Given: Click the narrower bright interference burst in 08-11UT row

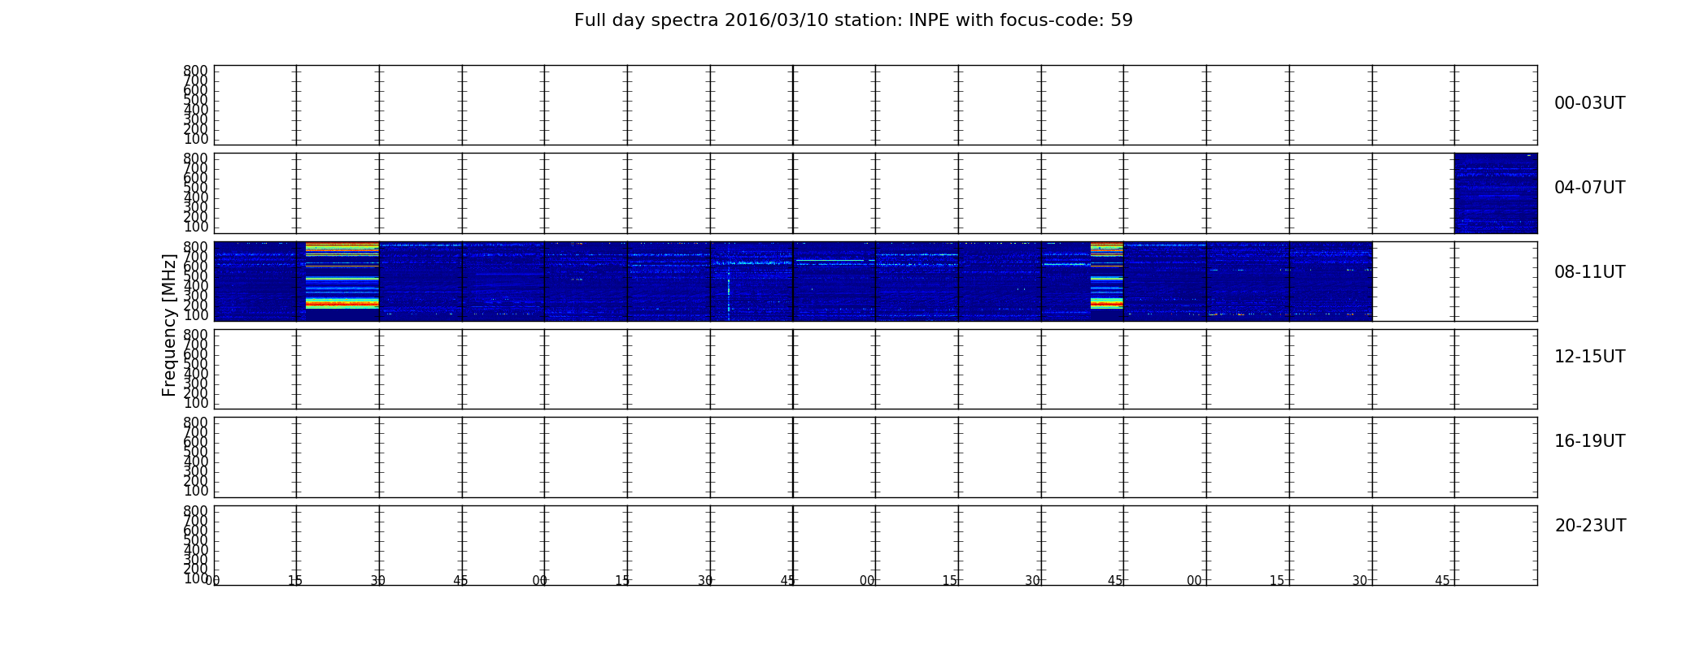Looking at the screenshot, I should point(1106,276).
